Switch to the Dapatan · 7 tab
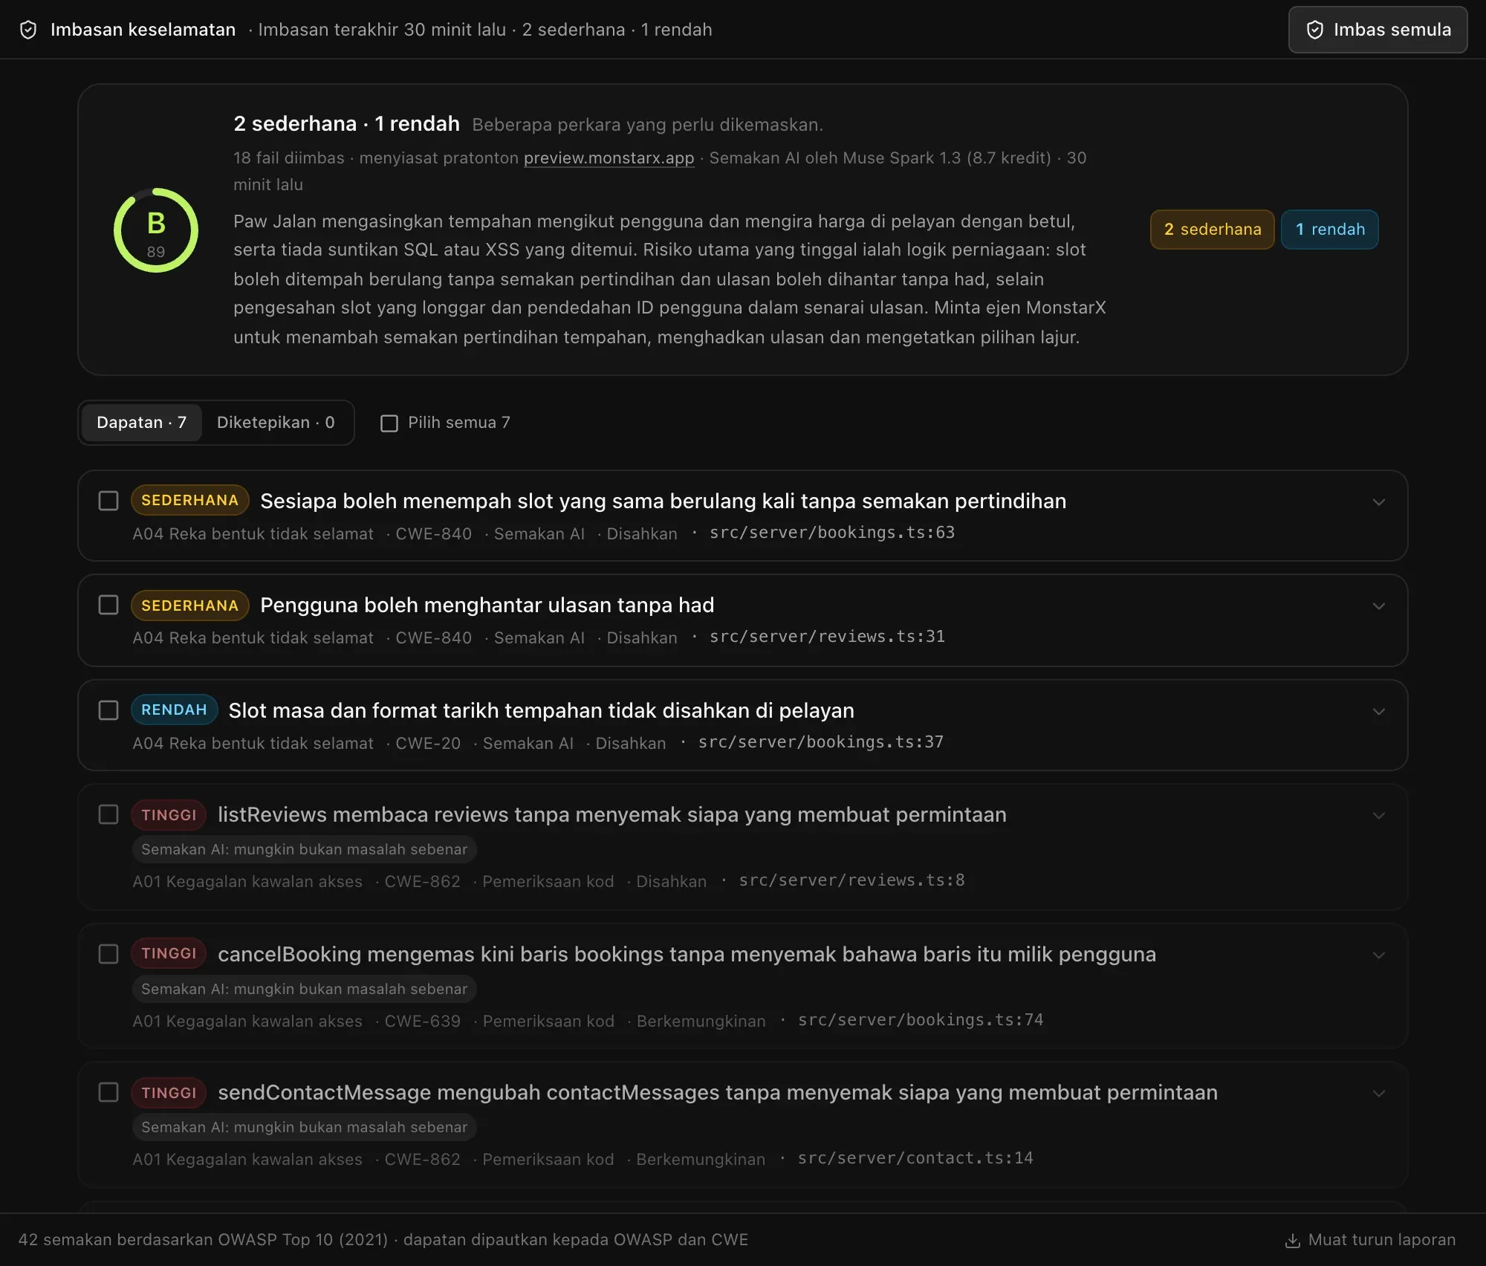Screen dimensions: 1486x1266 tap(141, 423)
